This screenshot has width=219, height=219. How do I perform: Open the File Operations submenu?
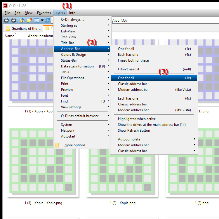click(83, 78)
